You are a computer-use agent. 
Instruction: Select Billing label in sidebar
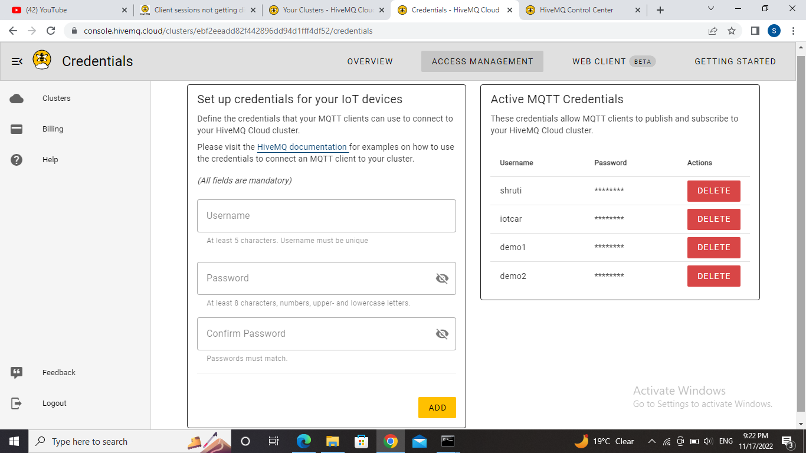(53, 129)
